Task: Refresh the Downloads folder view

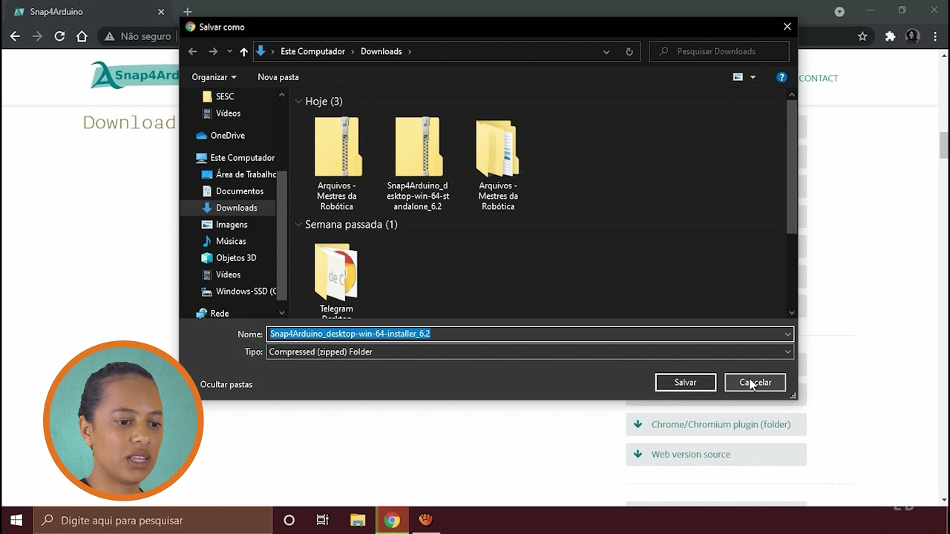Action: tap(629, 52)
